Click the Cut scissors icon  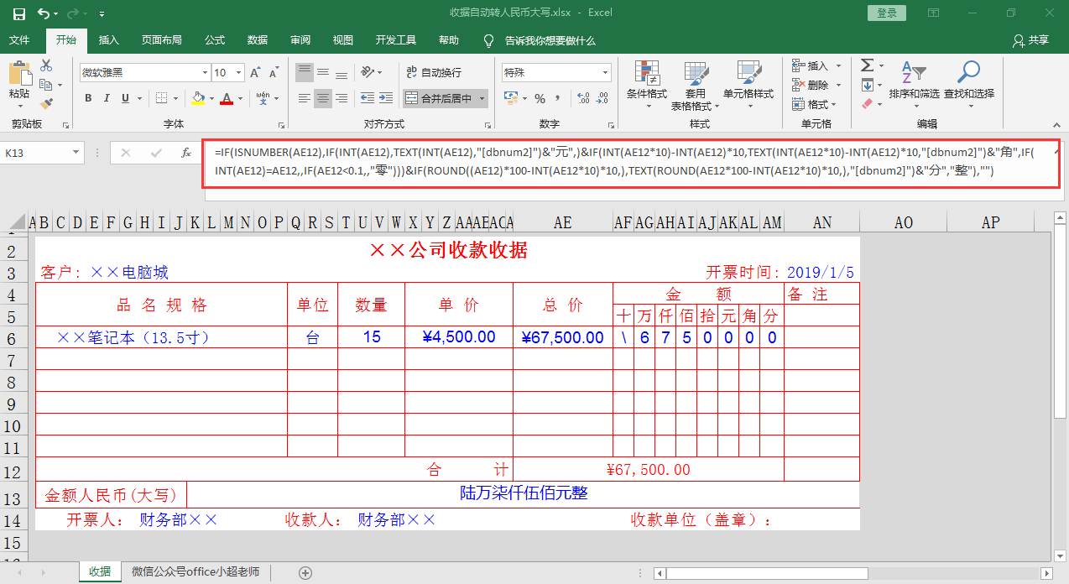pyautogui.click(x=46, y=65)
